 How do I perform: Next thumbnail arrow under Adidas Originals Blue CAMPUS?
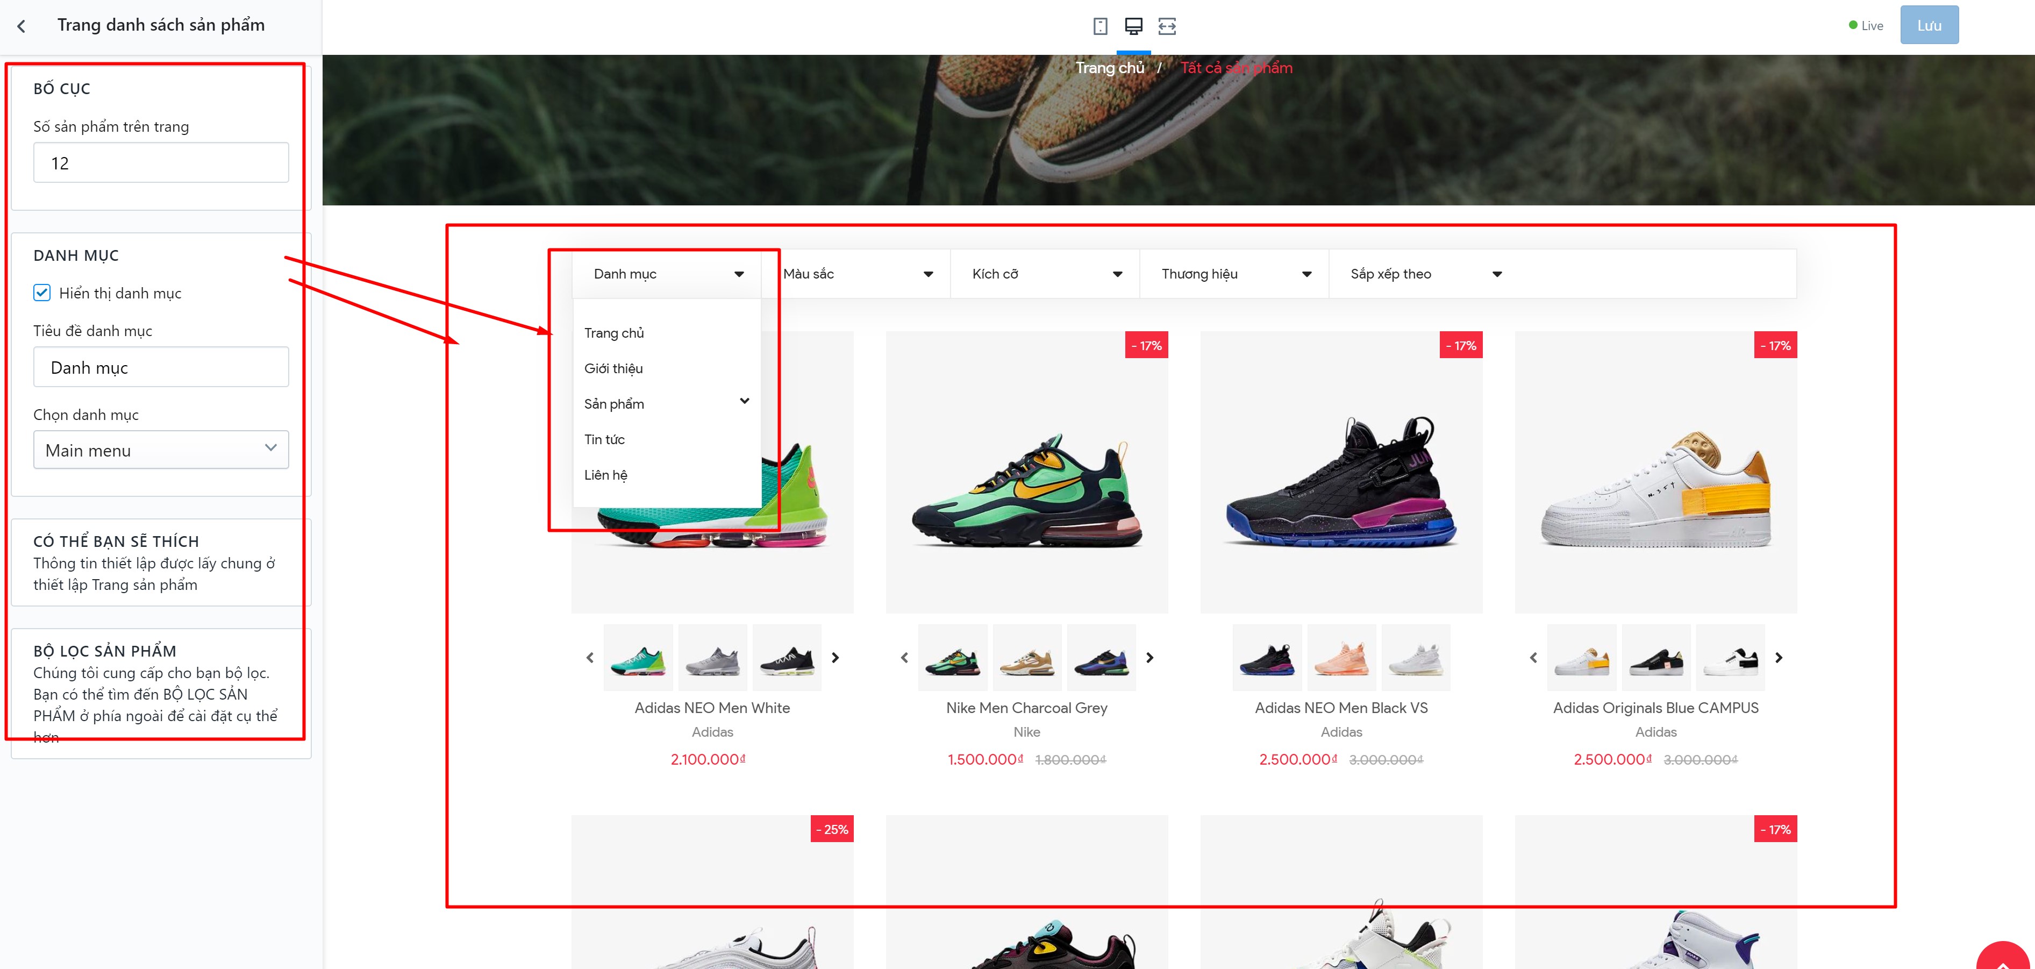click(x=1778, y=658)
